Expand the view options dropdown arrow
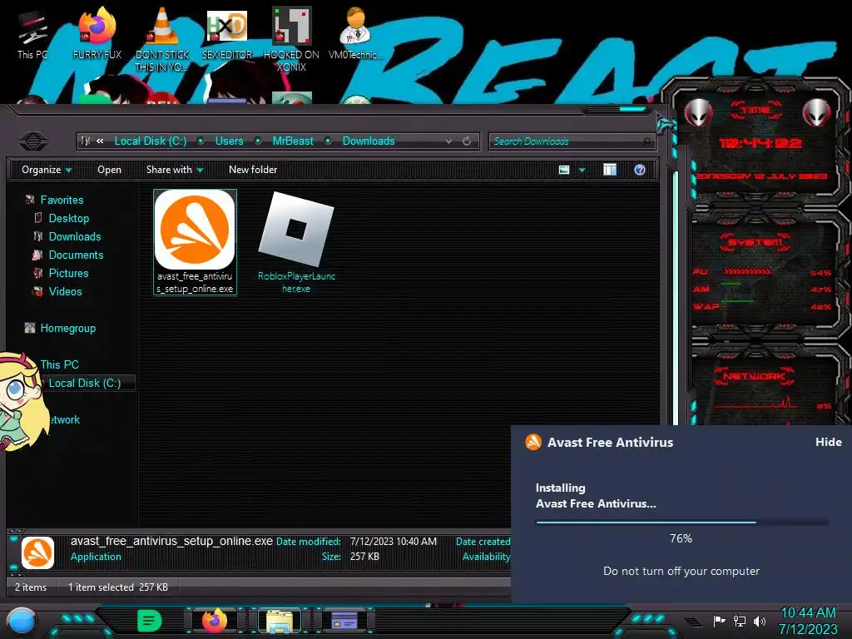Viewport: 852px width, 639px height. pyautogui.click(x=582, y=170)
